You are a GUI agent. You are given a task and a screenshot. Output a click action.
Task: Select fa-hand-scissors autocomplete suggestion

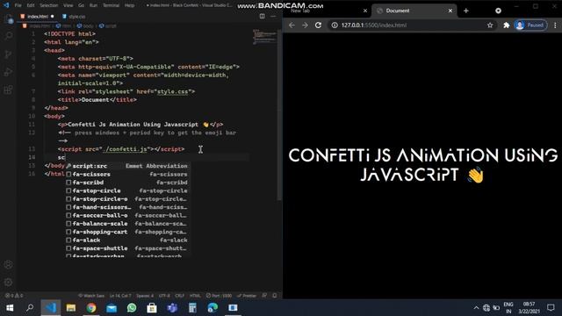click(x=127, y=207)
